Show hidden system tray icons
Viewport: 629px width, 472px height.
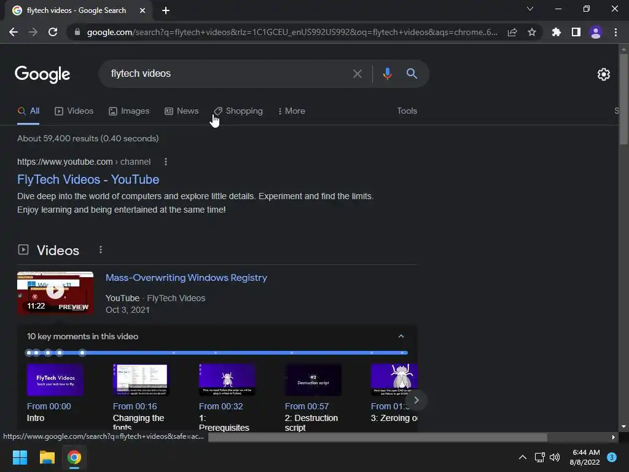(523, 457)
